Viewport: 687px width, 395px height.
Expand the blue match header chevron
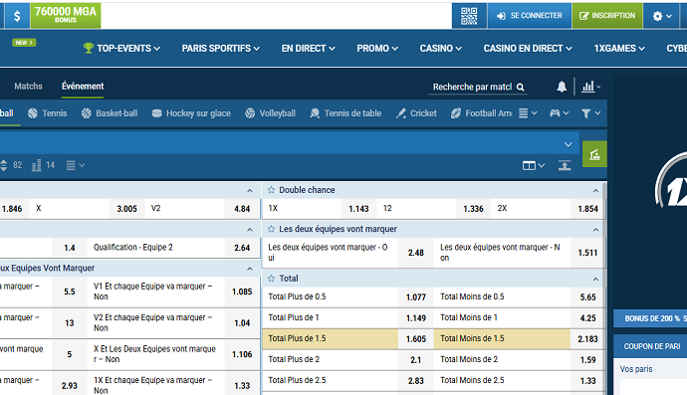pos(568,144)
